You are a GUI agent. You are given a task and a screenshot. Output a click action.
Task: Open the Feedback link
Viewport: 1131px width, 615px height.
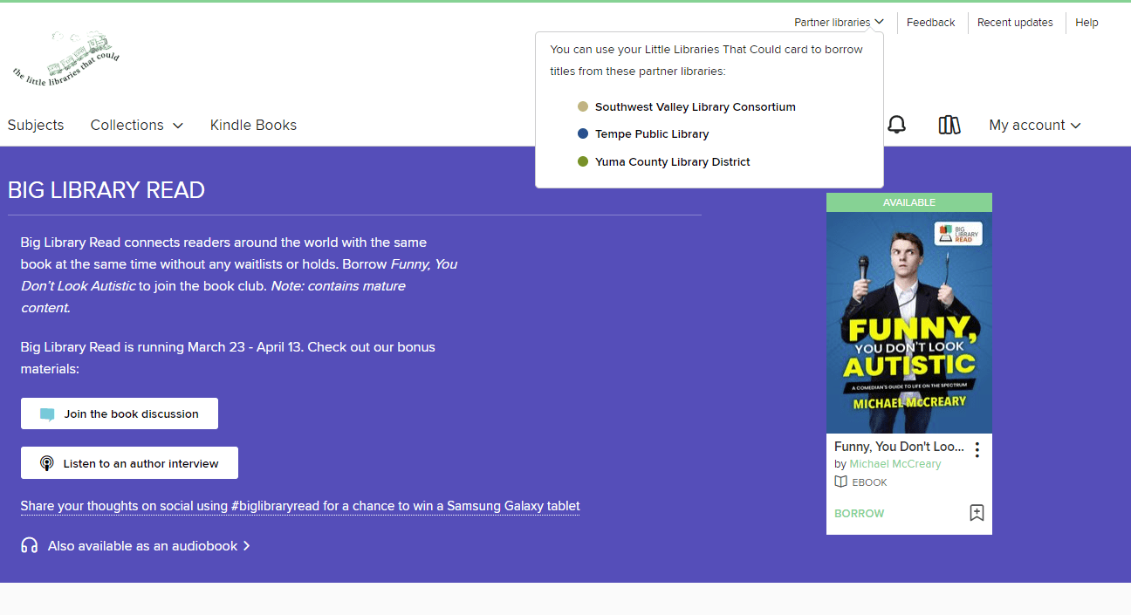point(930,23)
